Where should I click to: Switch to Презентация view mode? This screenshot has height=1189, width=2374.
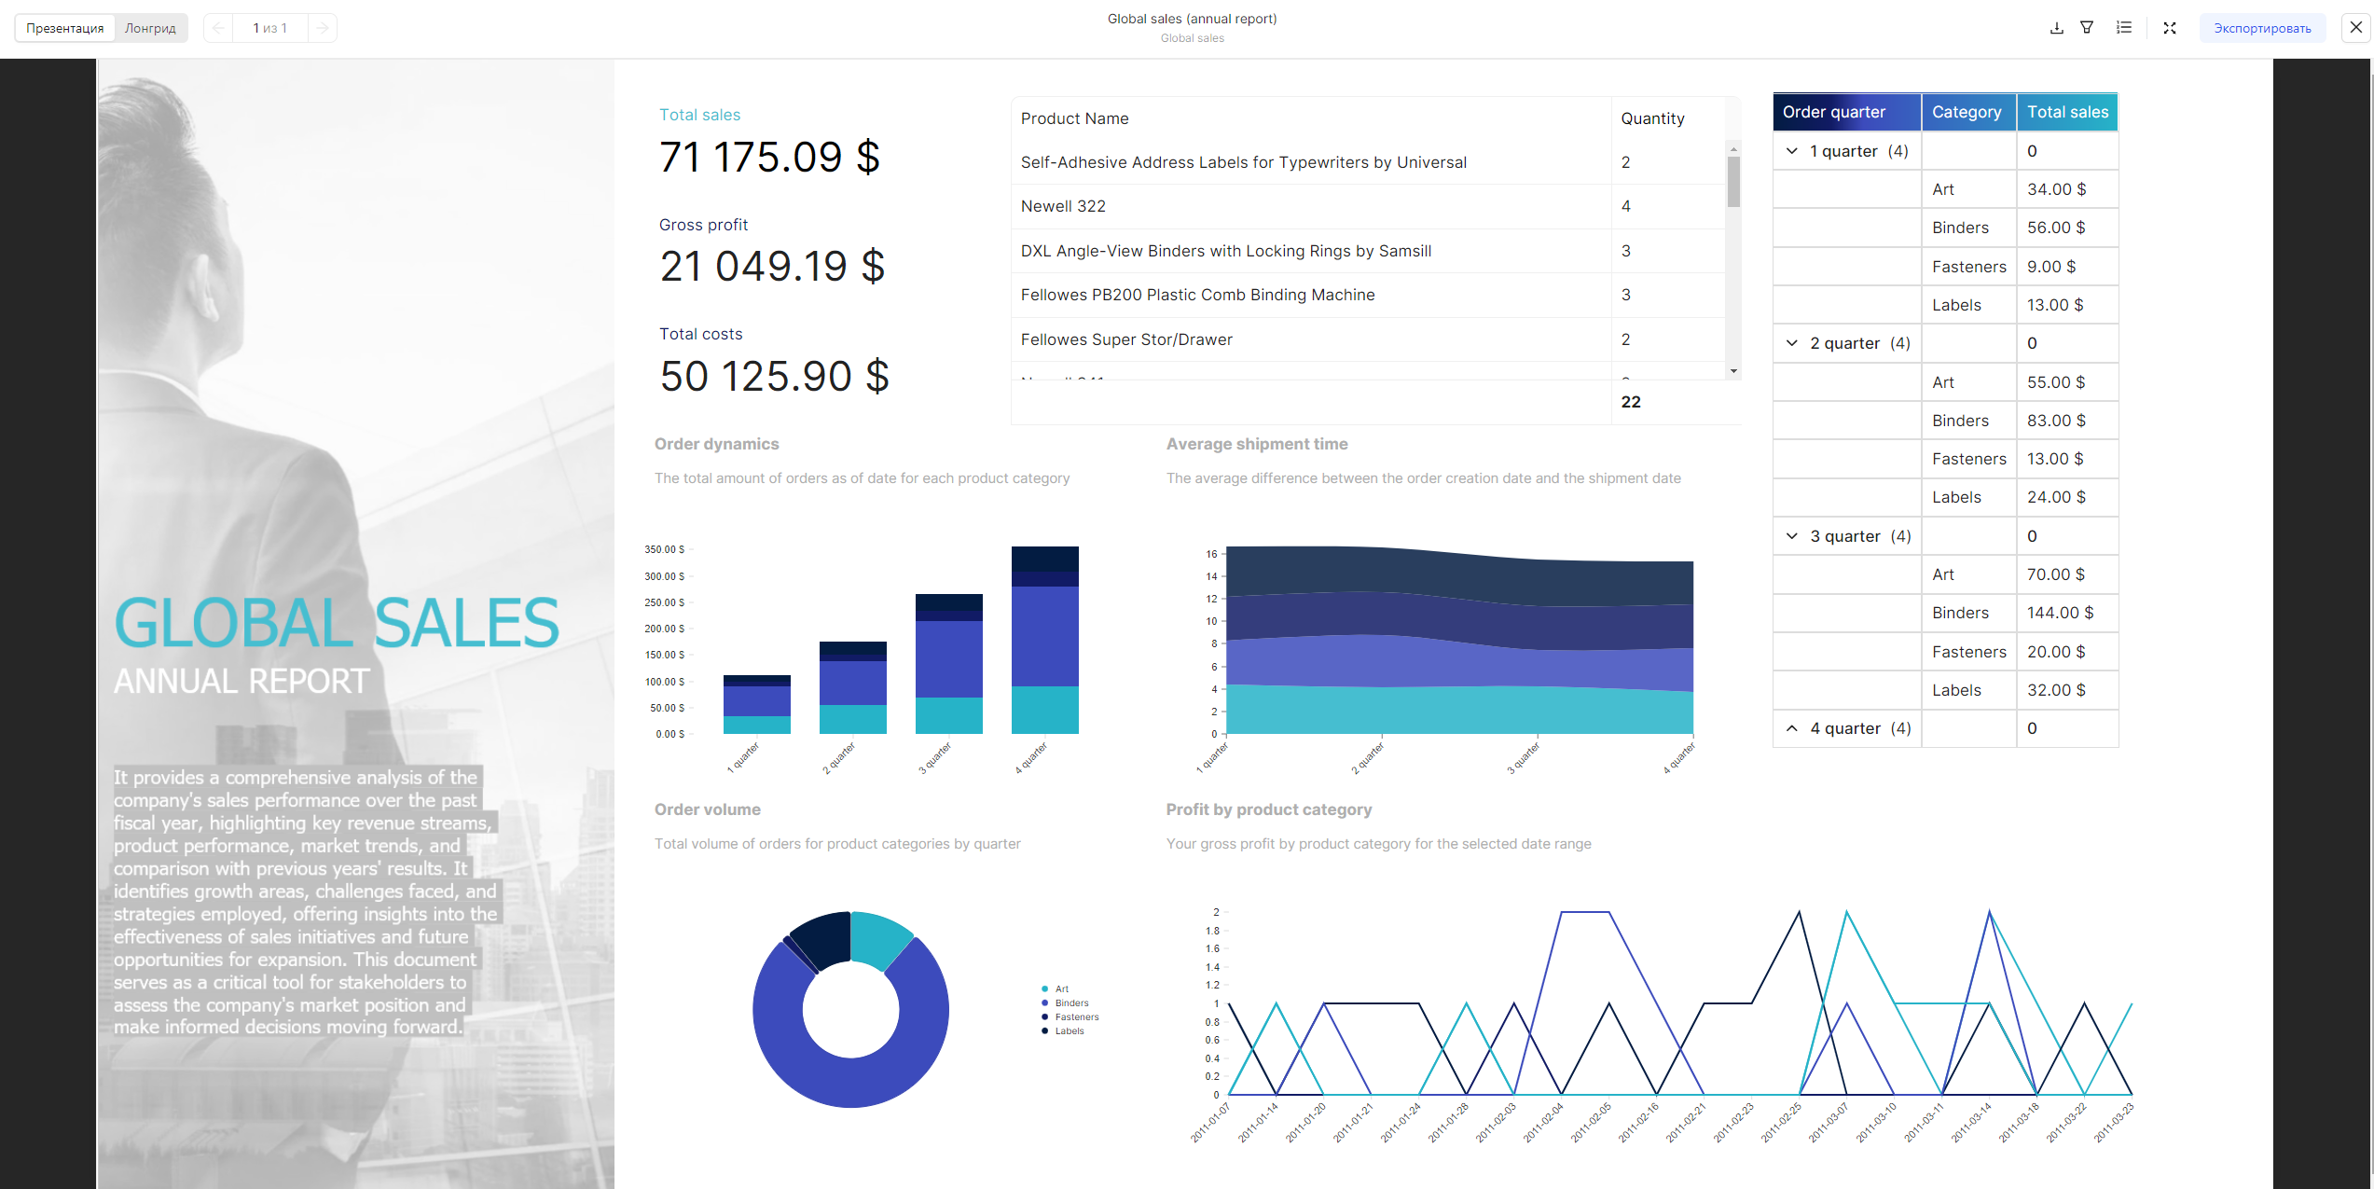pos(65,28)
